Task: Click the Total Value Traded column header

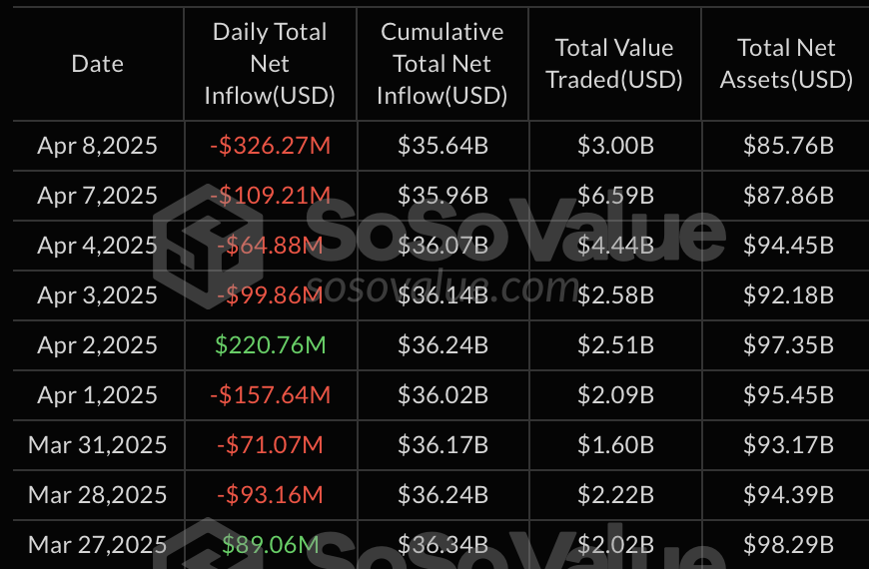Action: pyautogui.click(x=614, y=64)
